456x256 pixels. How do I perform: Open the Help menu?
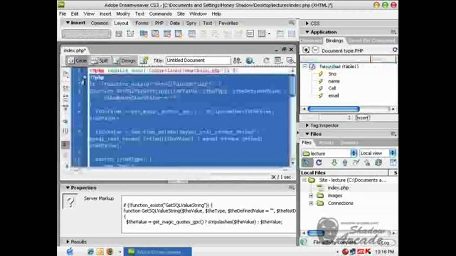[x=217, y=14]
